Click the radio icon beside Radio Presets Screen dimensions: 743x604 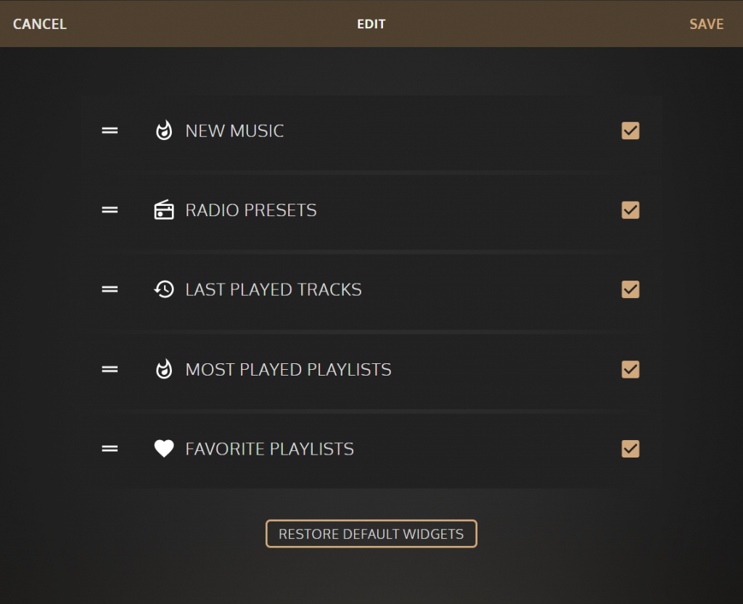[164, 210]
